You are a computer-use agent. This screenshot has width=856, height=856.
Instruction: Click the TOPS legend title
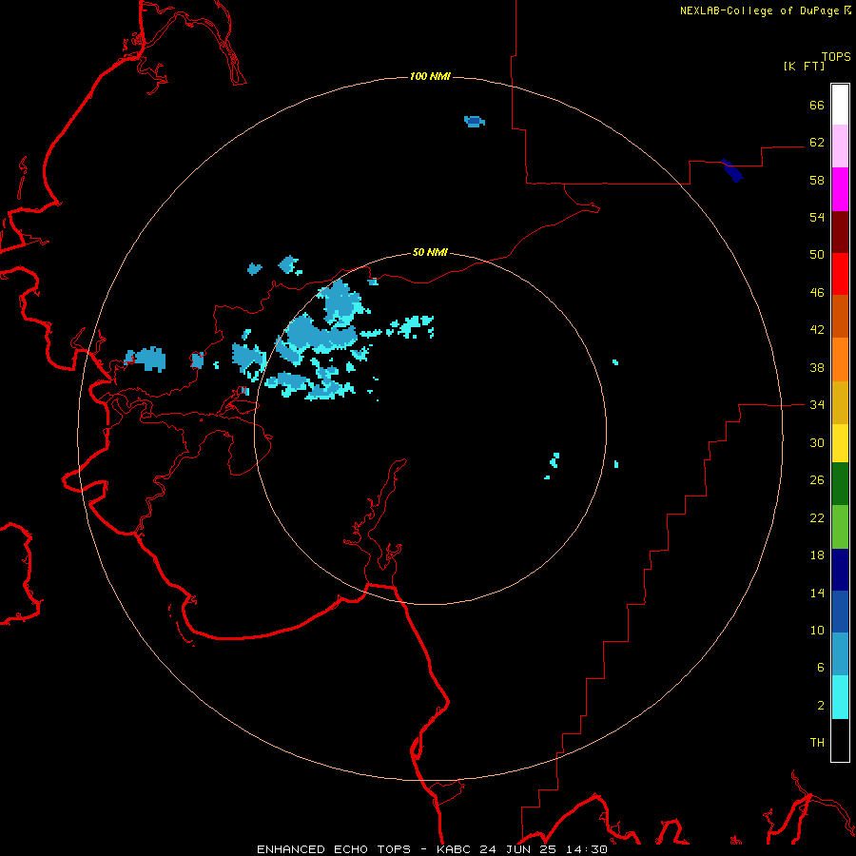pyautogui.click(x=836, y=56)
